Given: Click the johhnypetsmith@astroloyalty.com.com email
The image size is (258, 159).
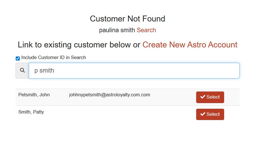Looking at the screenshot, I should [x=110, y=95].
